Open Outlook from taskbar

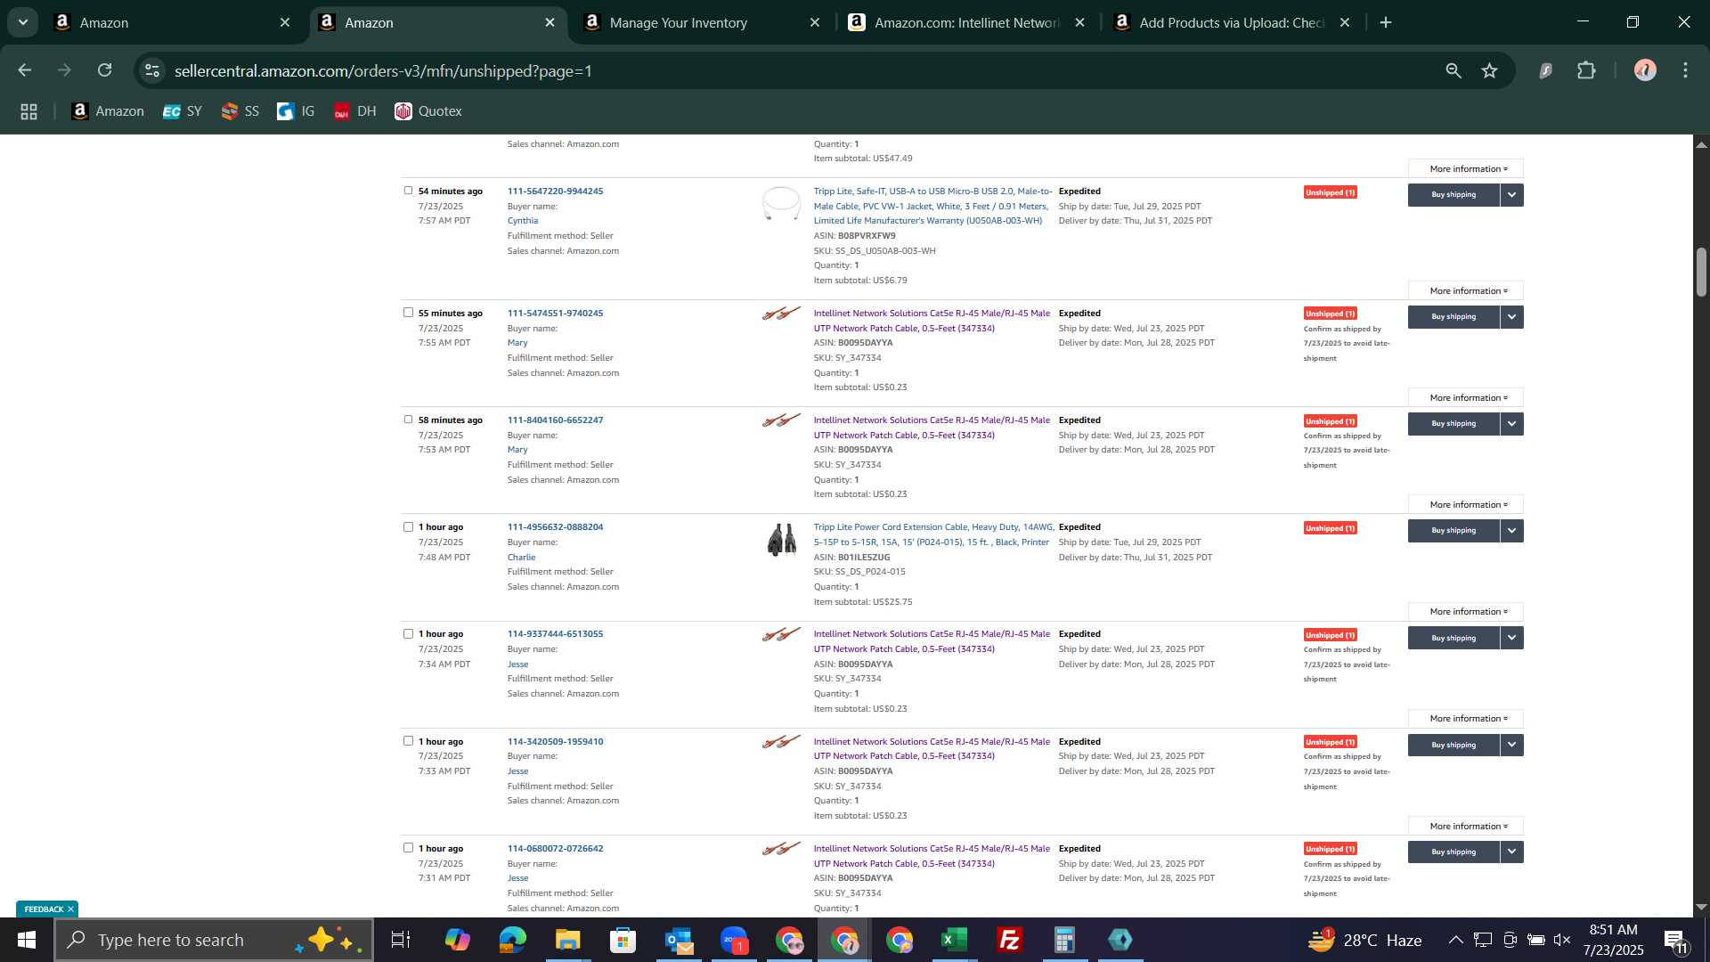click(678, 940)
